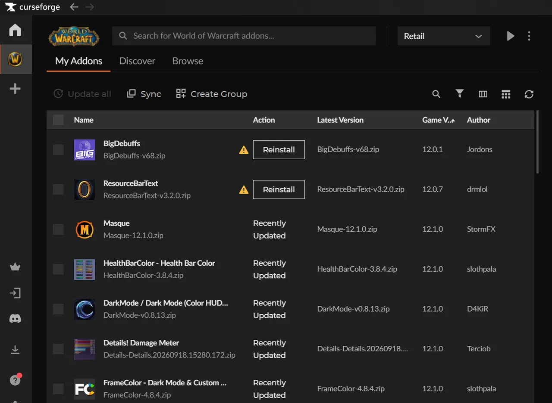
Task: Sort by the Name column header
Action: 84,120
